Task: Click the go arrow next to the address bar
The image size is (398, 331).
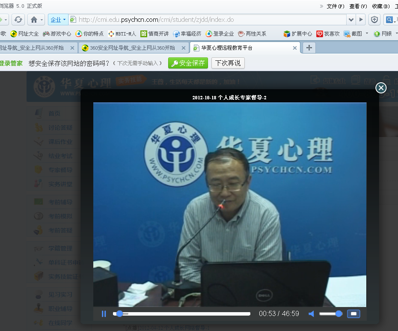Action: [x=361, y=20]
